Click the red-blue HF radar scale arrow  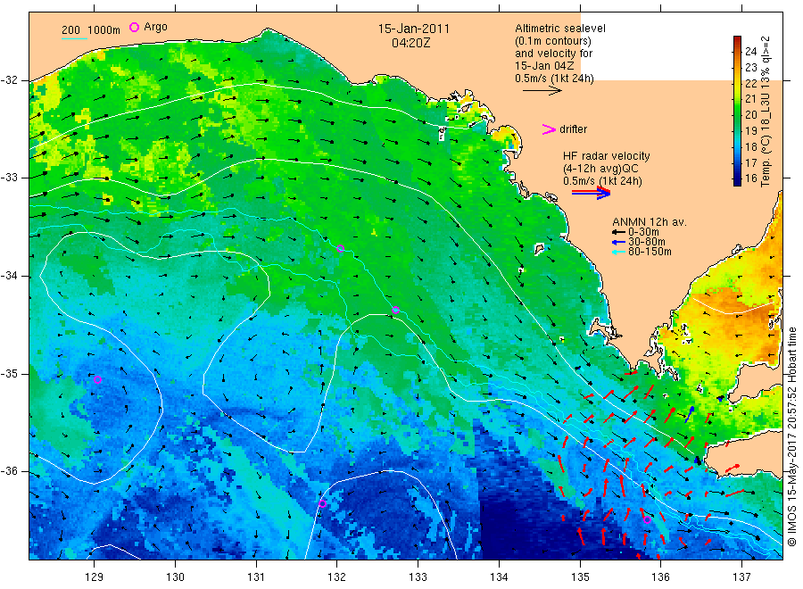591,193
